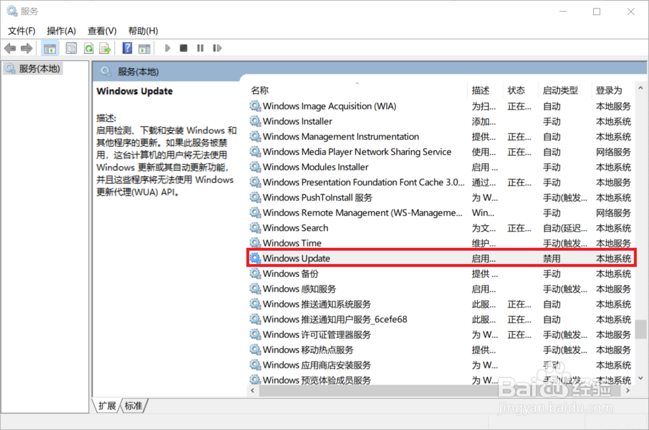Click the horizontal scroll right arrow

click(x=628, y=390)
